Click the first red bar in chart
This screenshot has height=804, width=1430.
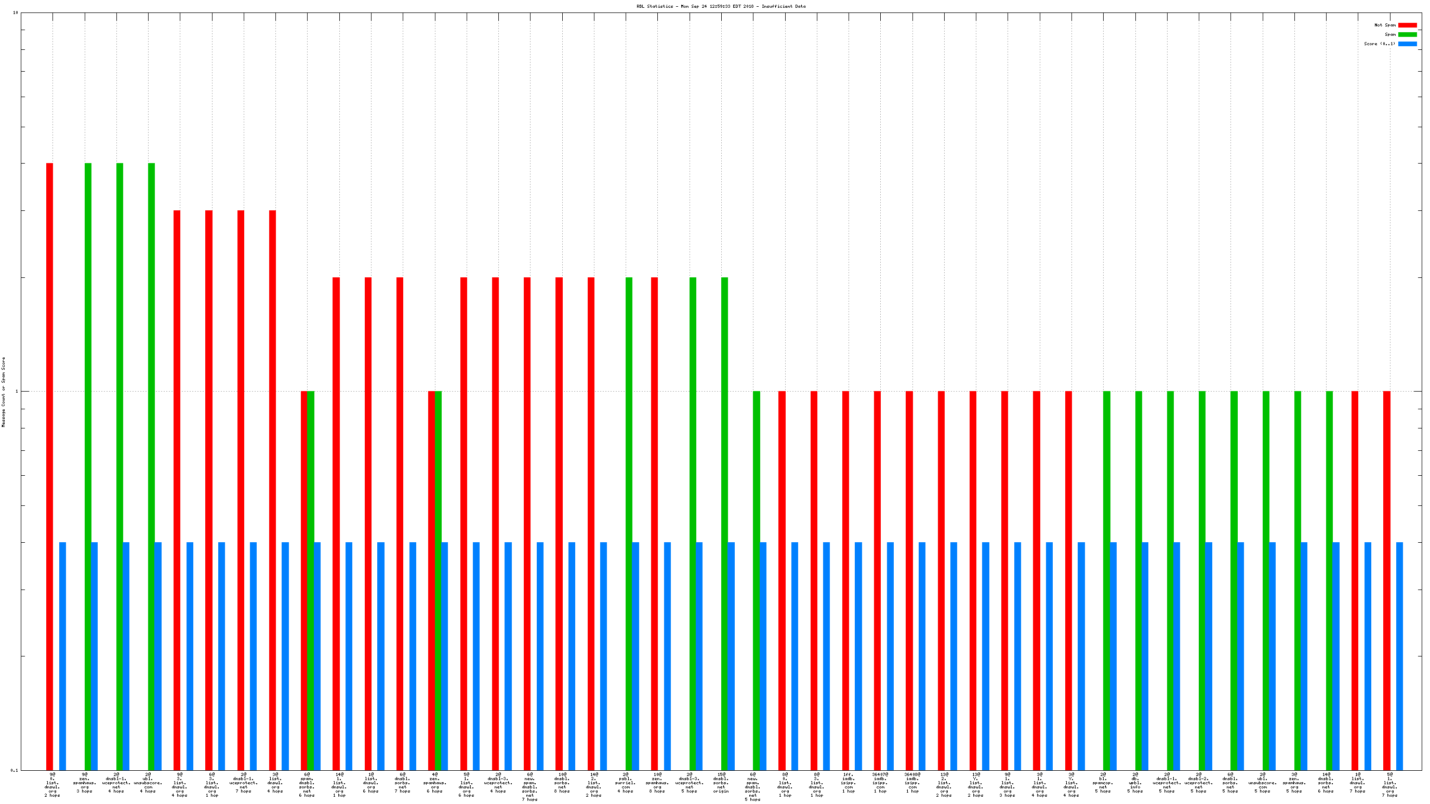tap(49, 466)
